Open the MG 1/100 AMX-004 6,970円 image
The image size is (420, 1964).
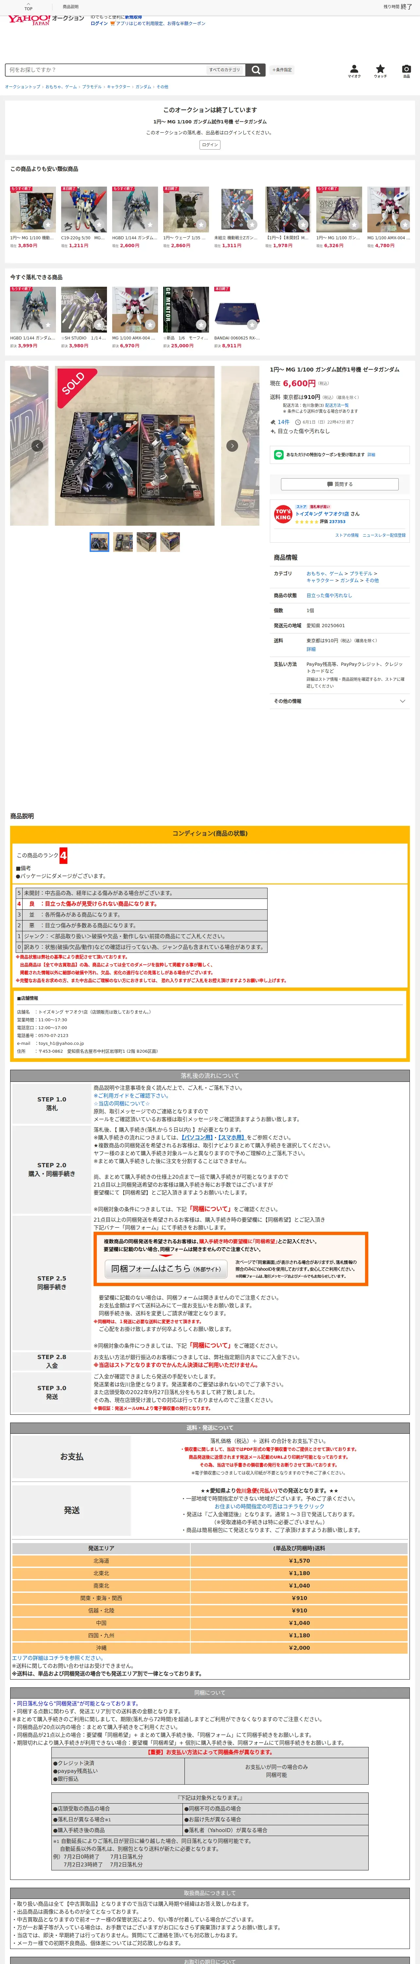[135, 310]
